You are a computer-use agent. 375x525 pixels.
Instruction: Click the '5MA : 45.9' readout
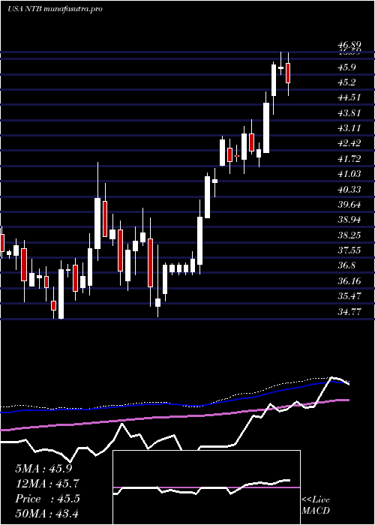pyautogui.click(x=43, y=469)
